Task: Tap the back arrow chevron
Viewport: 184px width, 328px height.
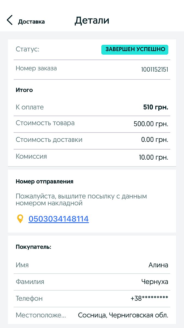Action: pos(10,20)
